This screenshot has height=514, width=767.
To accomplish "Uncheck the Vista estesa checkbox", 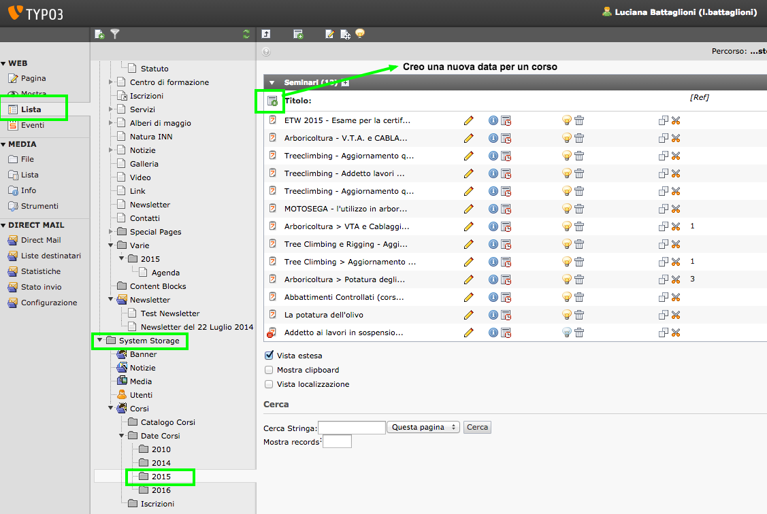I will [x=269, y=355].
